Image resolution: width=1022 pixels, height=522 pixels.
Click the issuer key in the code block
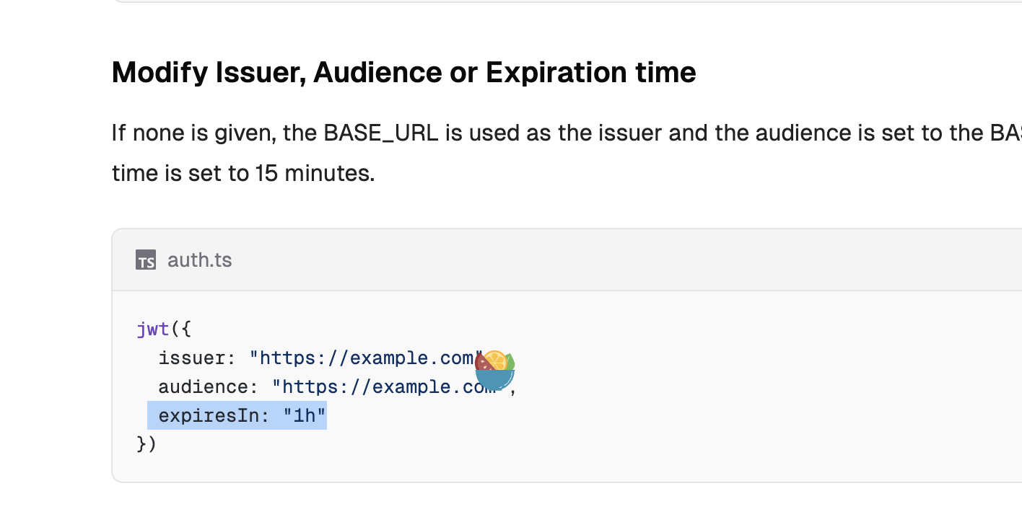click(x=193, y=358)
